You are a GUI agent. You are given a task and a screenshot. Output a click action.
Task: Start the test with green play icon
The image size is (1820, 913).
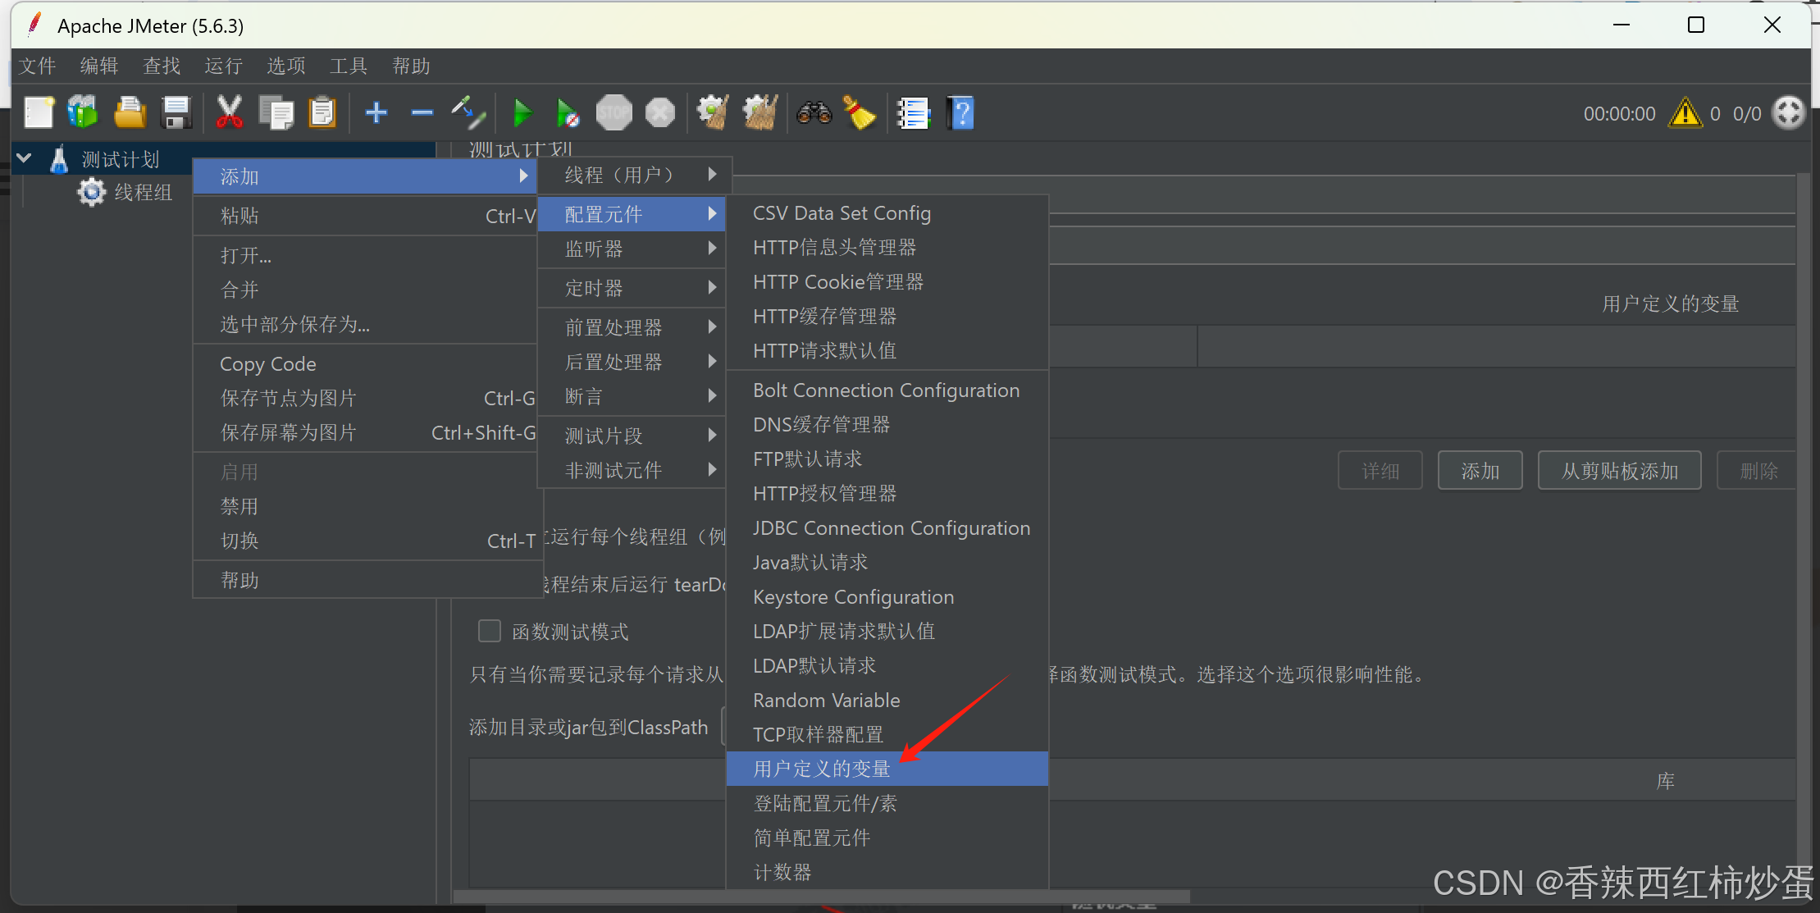click(x=522, y=113)
